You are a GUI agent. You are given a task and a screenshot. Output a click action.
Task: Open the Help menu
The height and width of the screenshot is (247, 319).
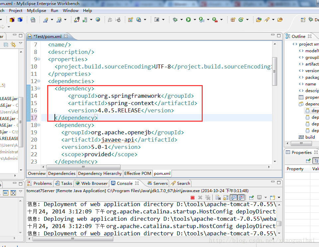pyautogui.click(x=87, y=11)
